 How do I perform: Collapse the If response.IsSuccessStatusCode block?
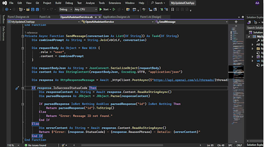[x=23, y=88]
